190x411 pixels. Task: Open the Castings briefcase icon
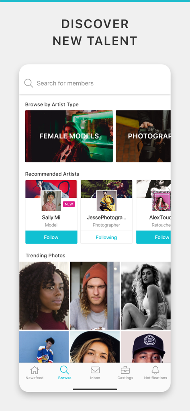coord(125,370)
